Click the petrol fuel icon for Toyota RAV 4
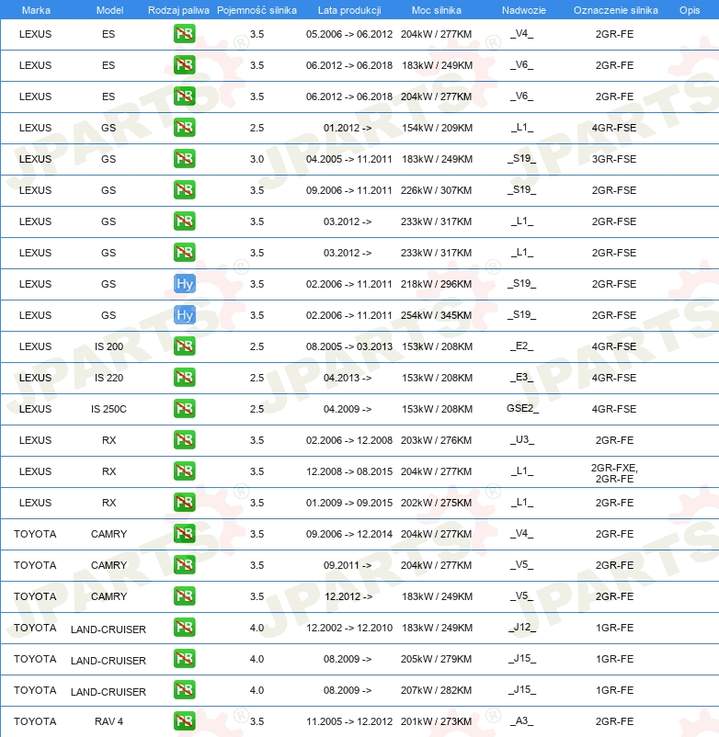 (185, 721)
